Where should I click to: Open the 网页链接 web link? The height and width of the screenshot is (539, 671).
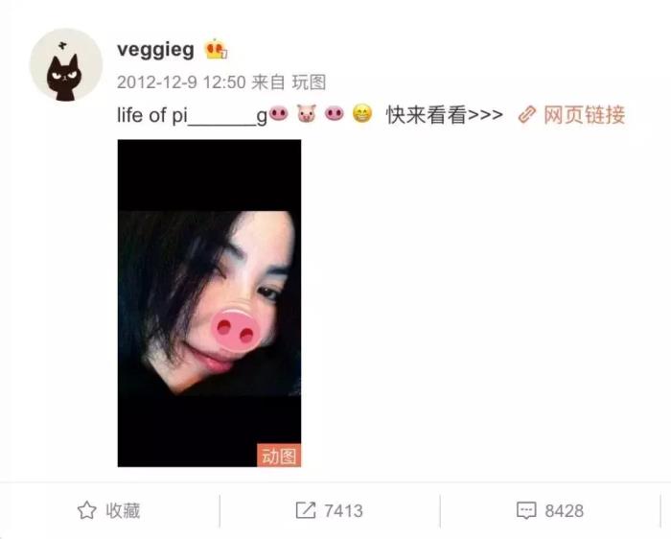[x=584, y=115]
